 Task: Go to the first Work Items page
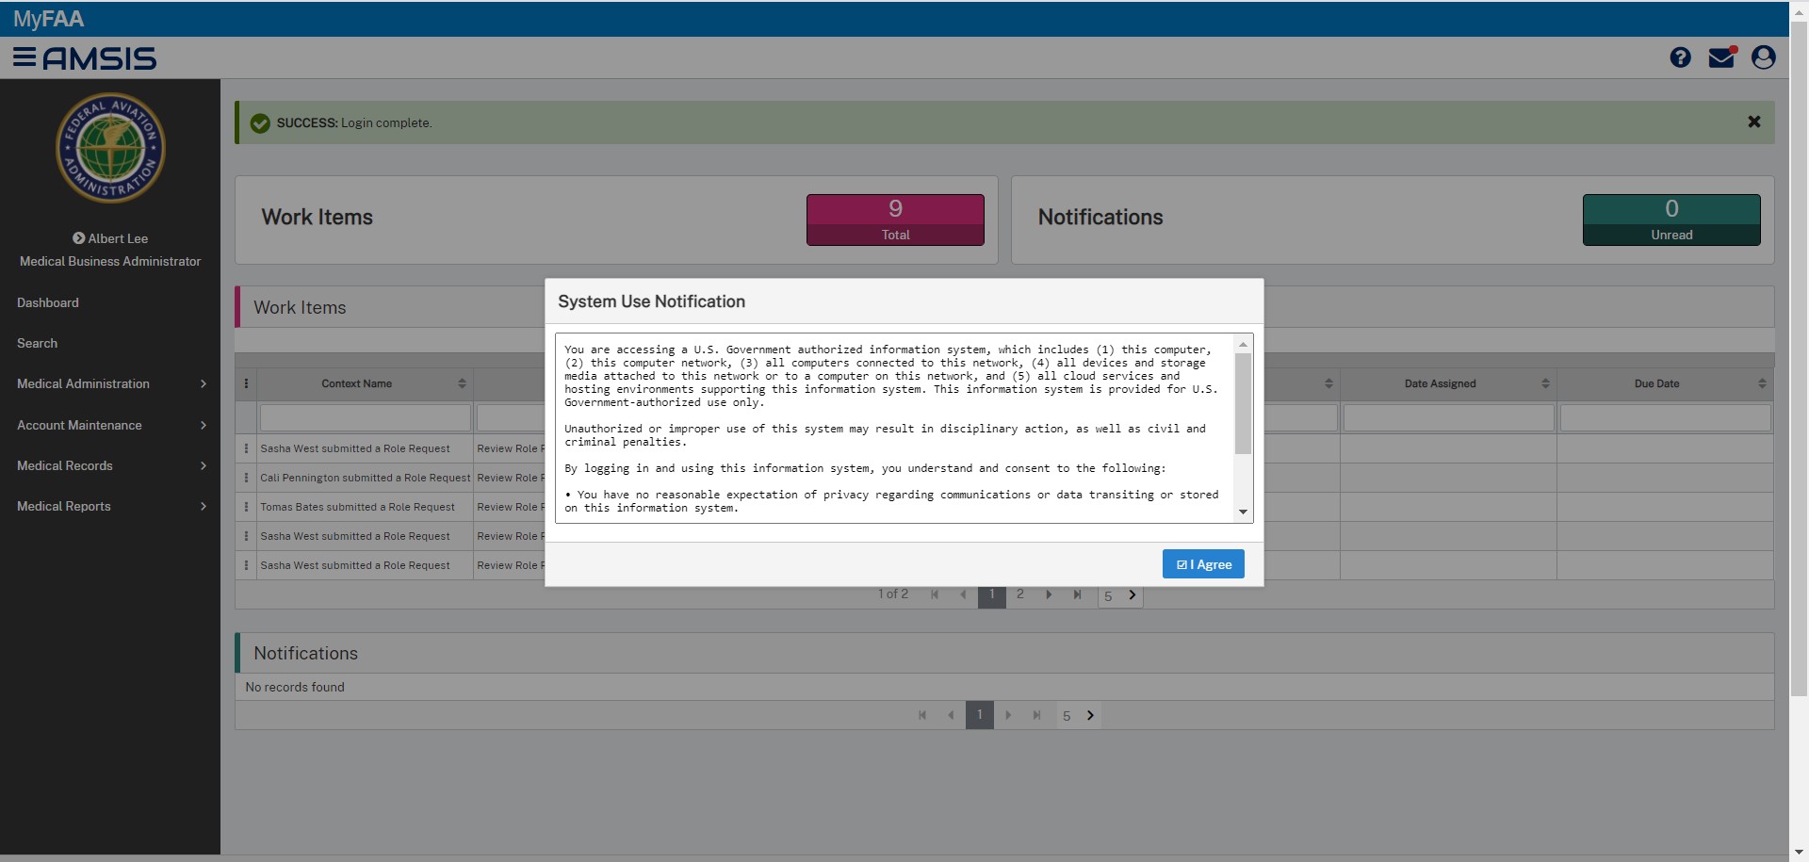[x=935, y=594]
